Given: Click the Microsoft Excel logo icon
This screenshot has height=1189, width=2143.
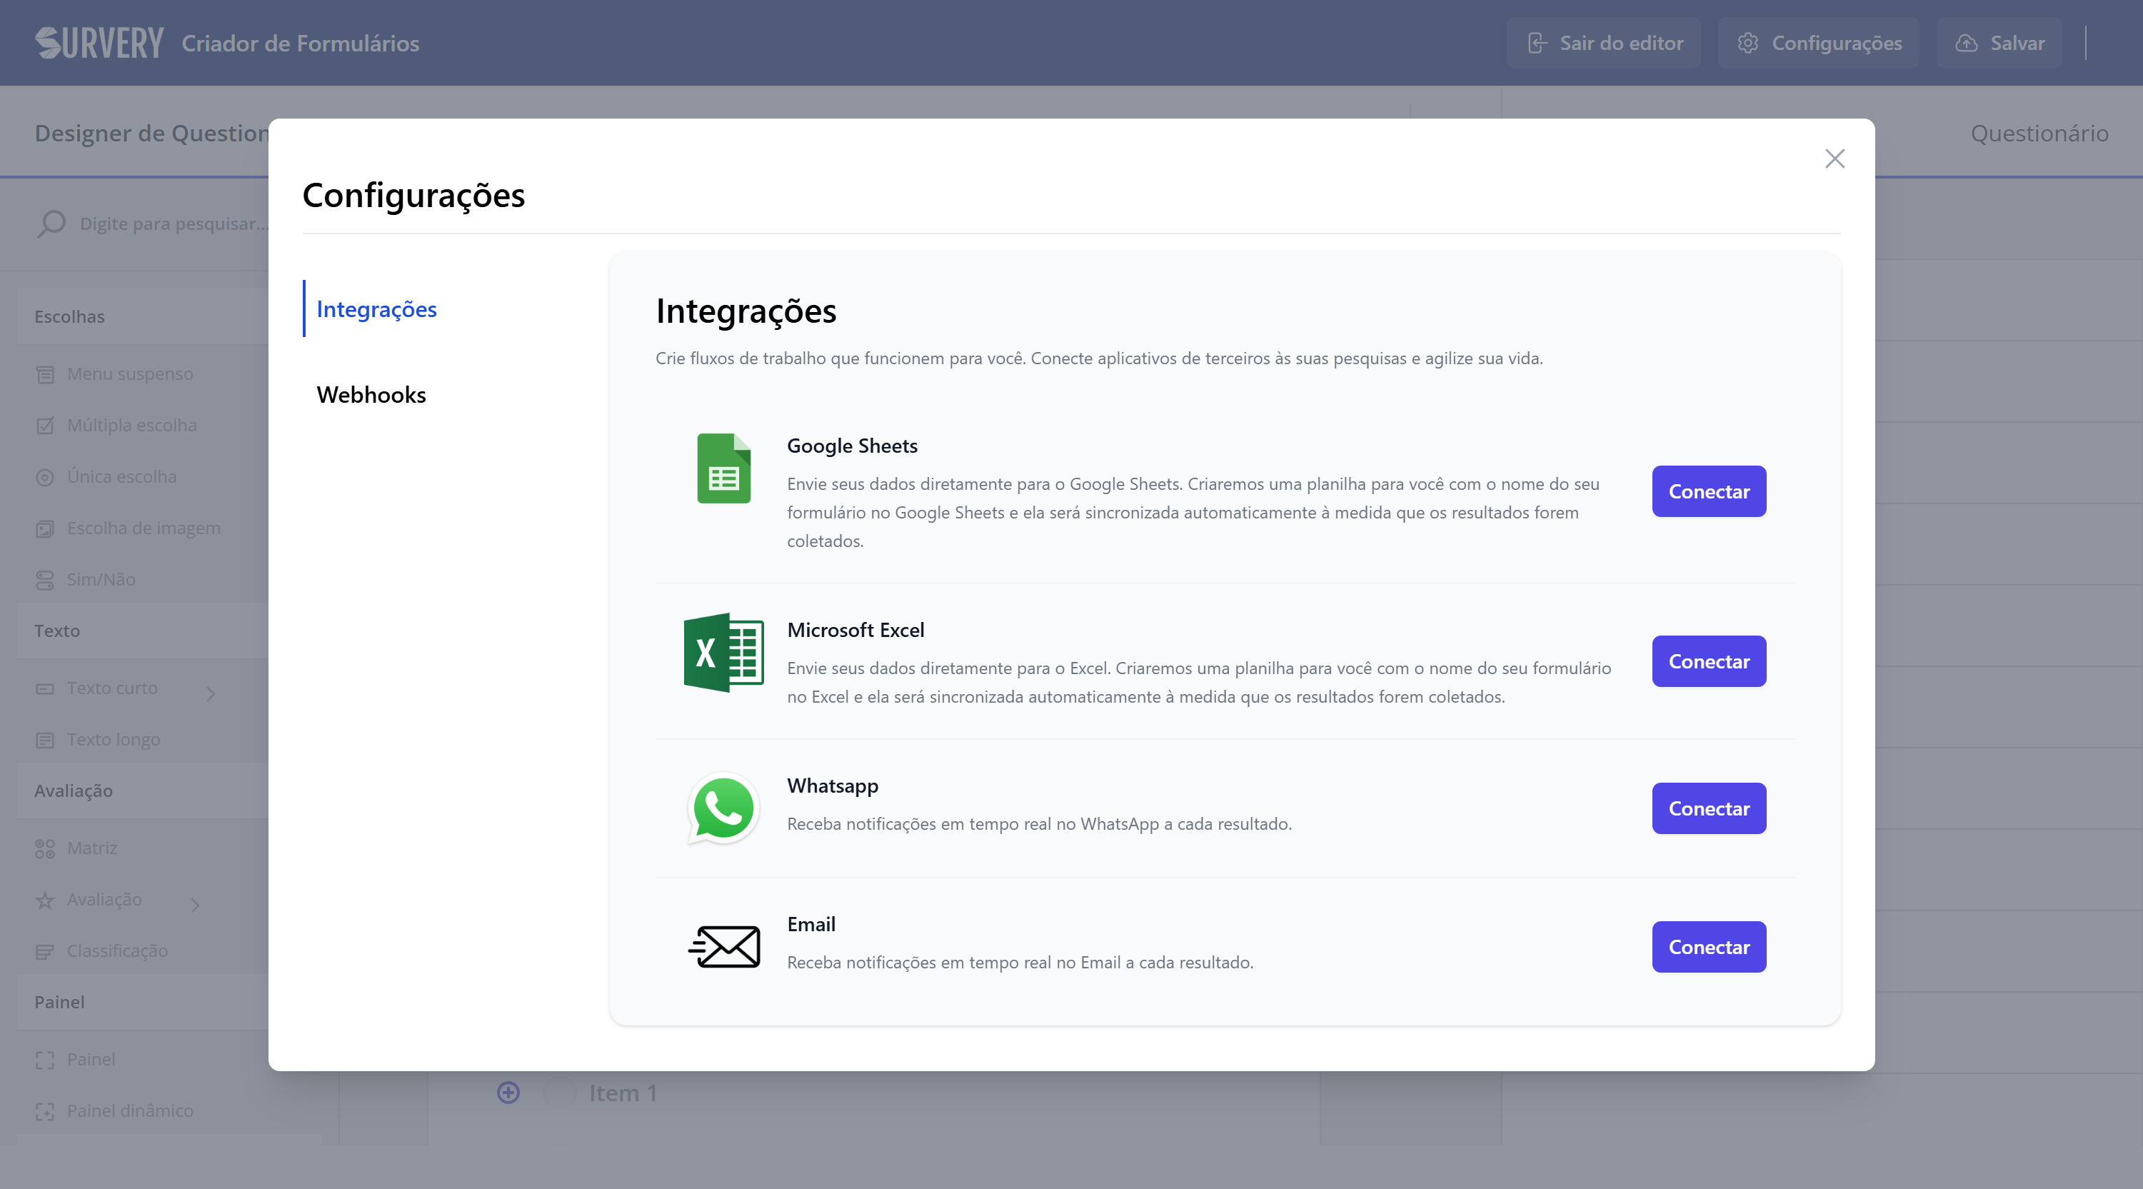Looking at the screenshot, I should click(x=724, y=652).
